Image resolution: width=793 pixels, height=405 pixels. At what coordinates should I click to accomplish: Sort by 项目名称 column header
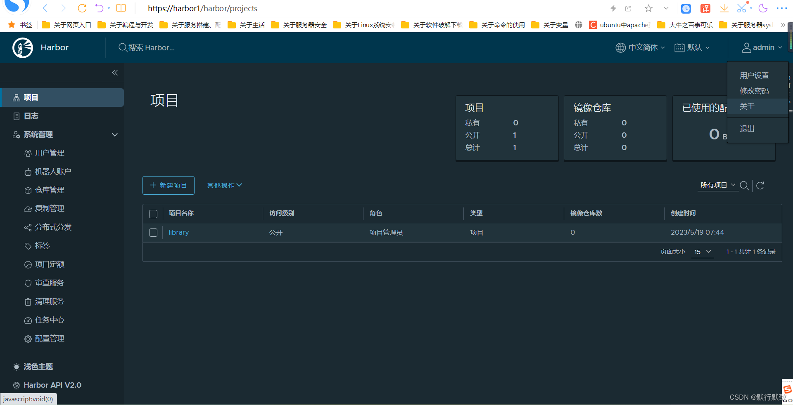[x=181, y=213]
